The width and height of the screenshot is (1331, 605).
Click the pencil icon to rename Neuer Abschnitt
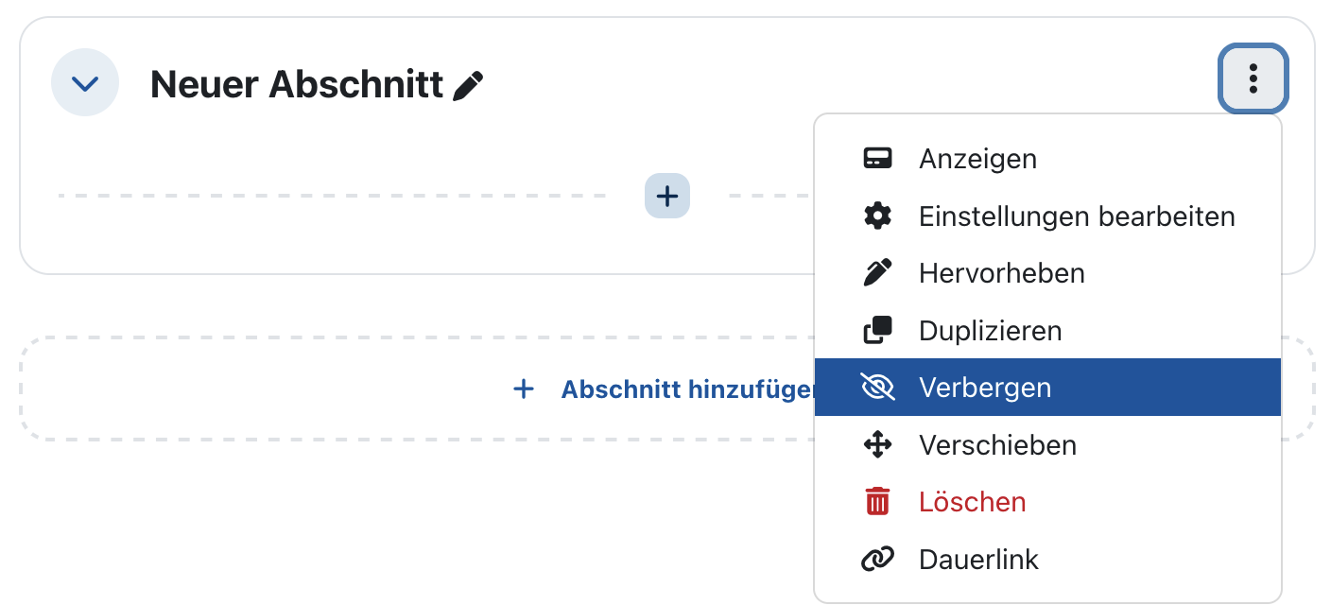(x=467, y=83)
